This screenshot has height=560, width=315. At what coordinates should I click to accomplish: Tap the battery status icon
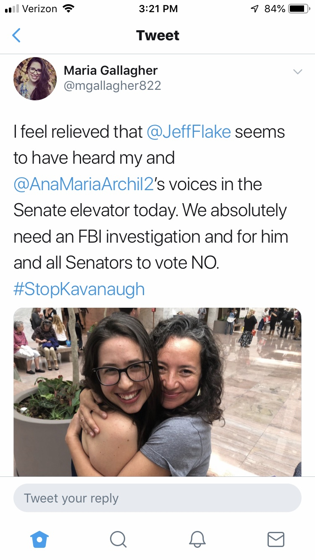[298, 9]
